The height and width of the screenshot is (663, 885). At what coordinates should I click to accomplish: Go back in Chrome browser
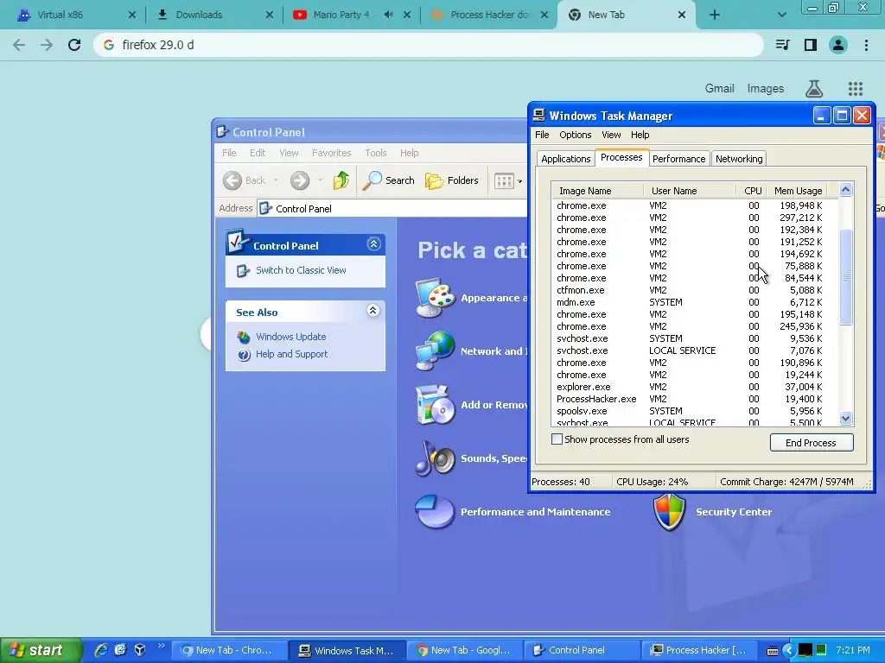(x=19, y=45)
